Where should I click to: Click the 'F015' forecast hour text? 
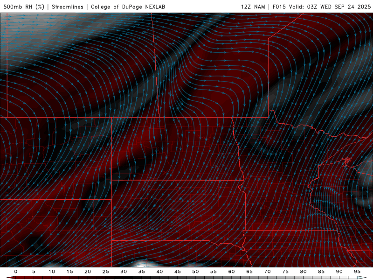(279, 7)
